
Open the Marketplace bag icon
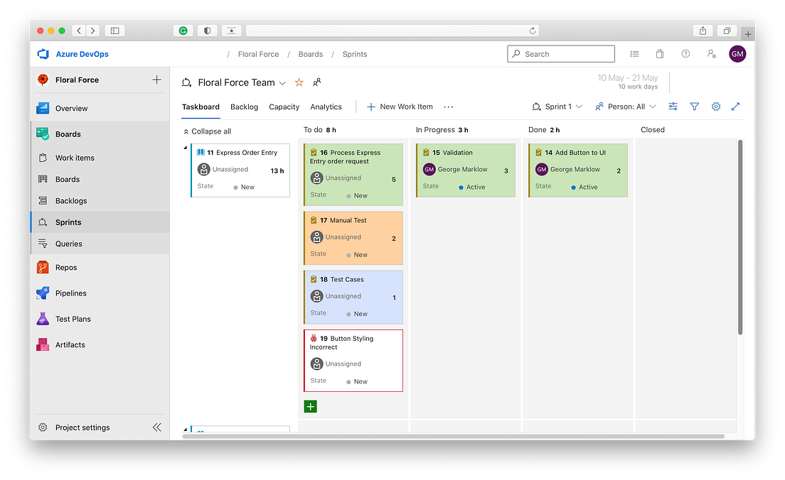[x=659, y=53]
